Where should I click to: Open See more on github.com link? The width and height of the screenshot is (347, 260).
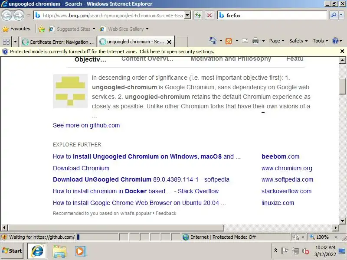click(86, 125)
